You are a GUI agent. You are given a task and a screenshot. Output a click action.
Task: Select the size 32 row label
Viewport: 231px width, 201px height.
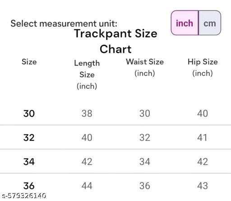29,138
